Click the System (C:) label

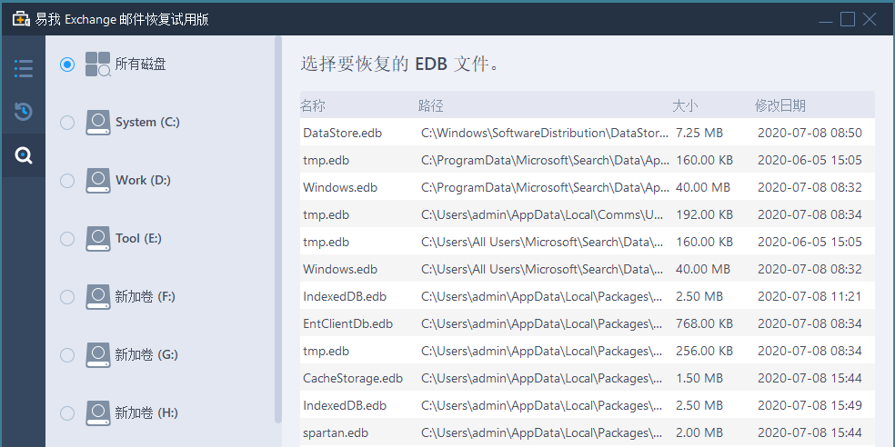coord(147,122)
